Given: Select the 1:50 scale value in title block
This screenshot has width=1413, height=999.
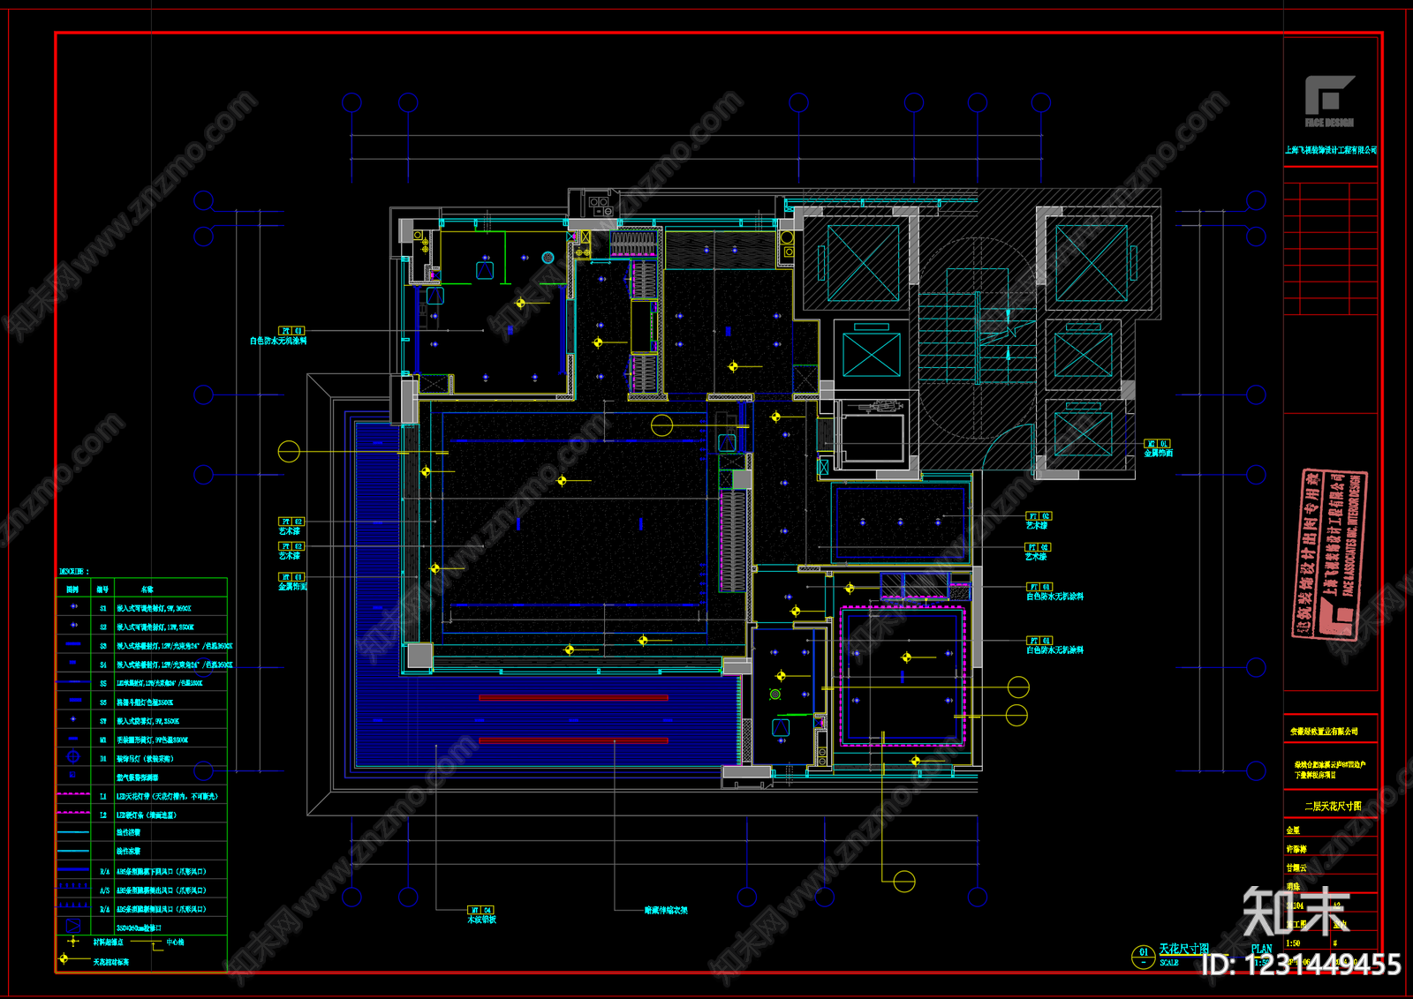Looking at the screenshot, I should click(1293, 943).
